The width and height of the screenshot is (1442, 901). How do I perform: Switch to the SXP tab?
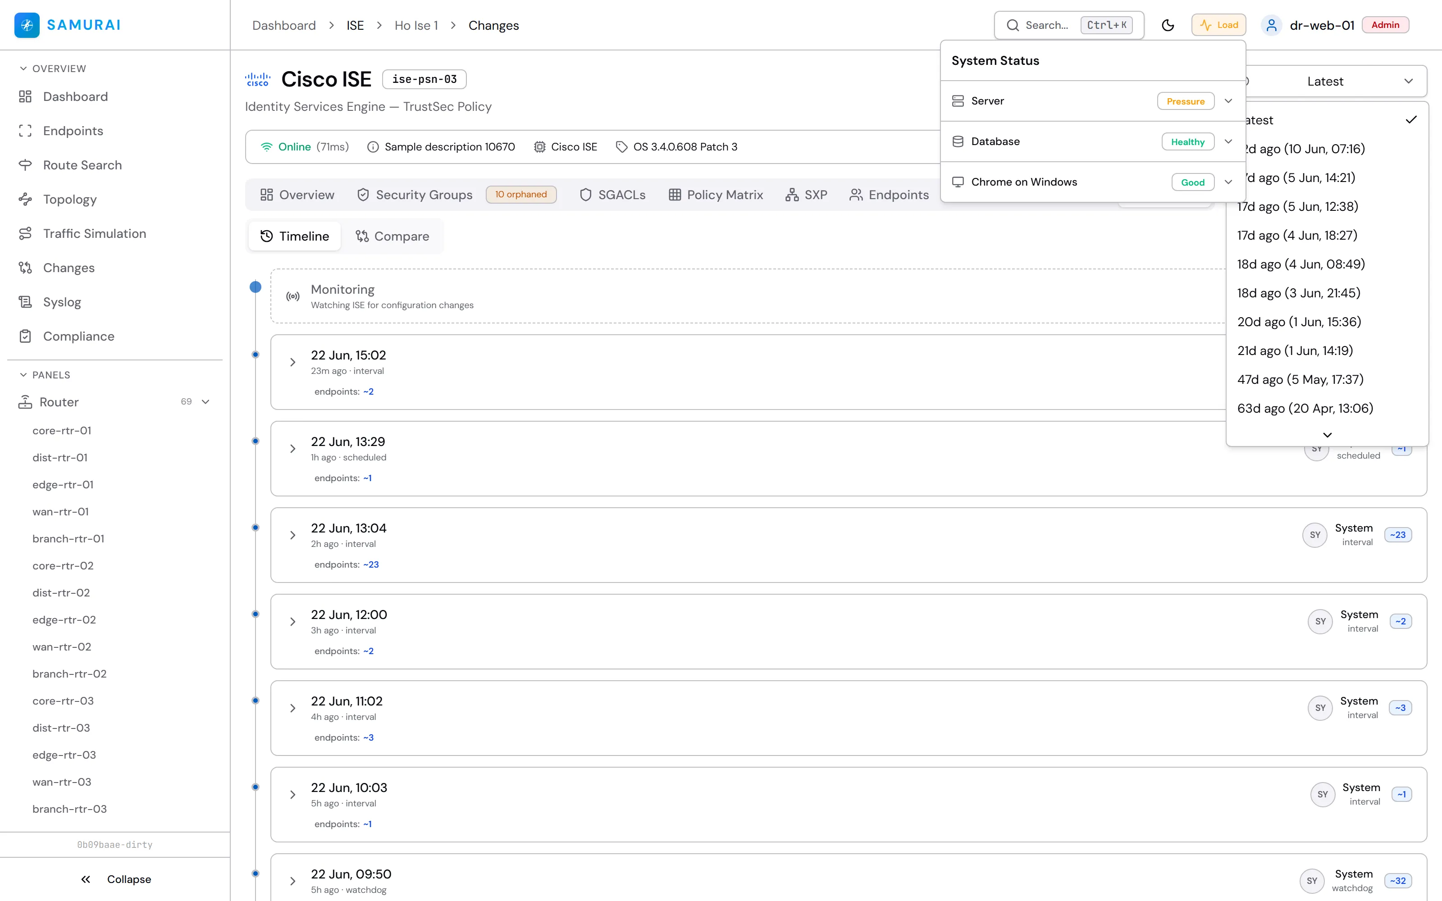click(x=806, y=195)
